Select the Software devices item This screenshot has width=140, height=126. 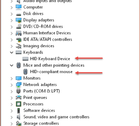click(x=39, y=111)
